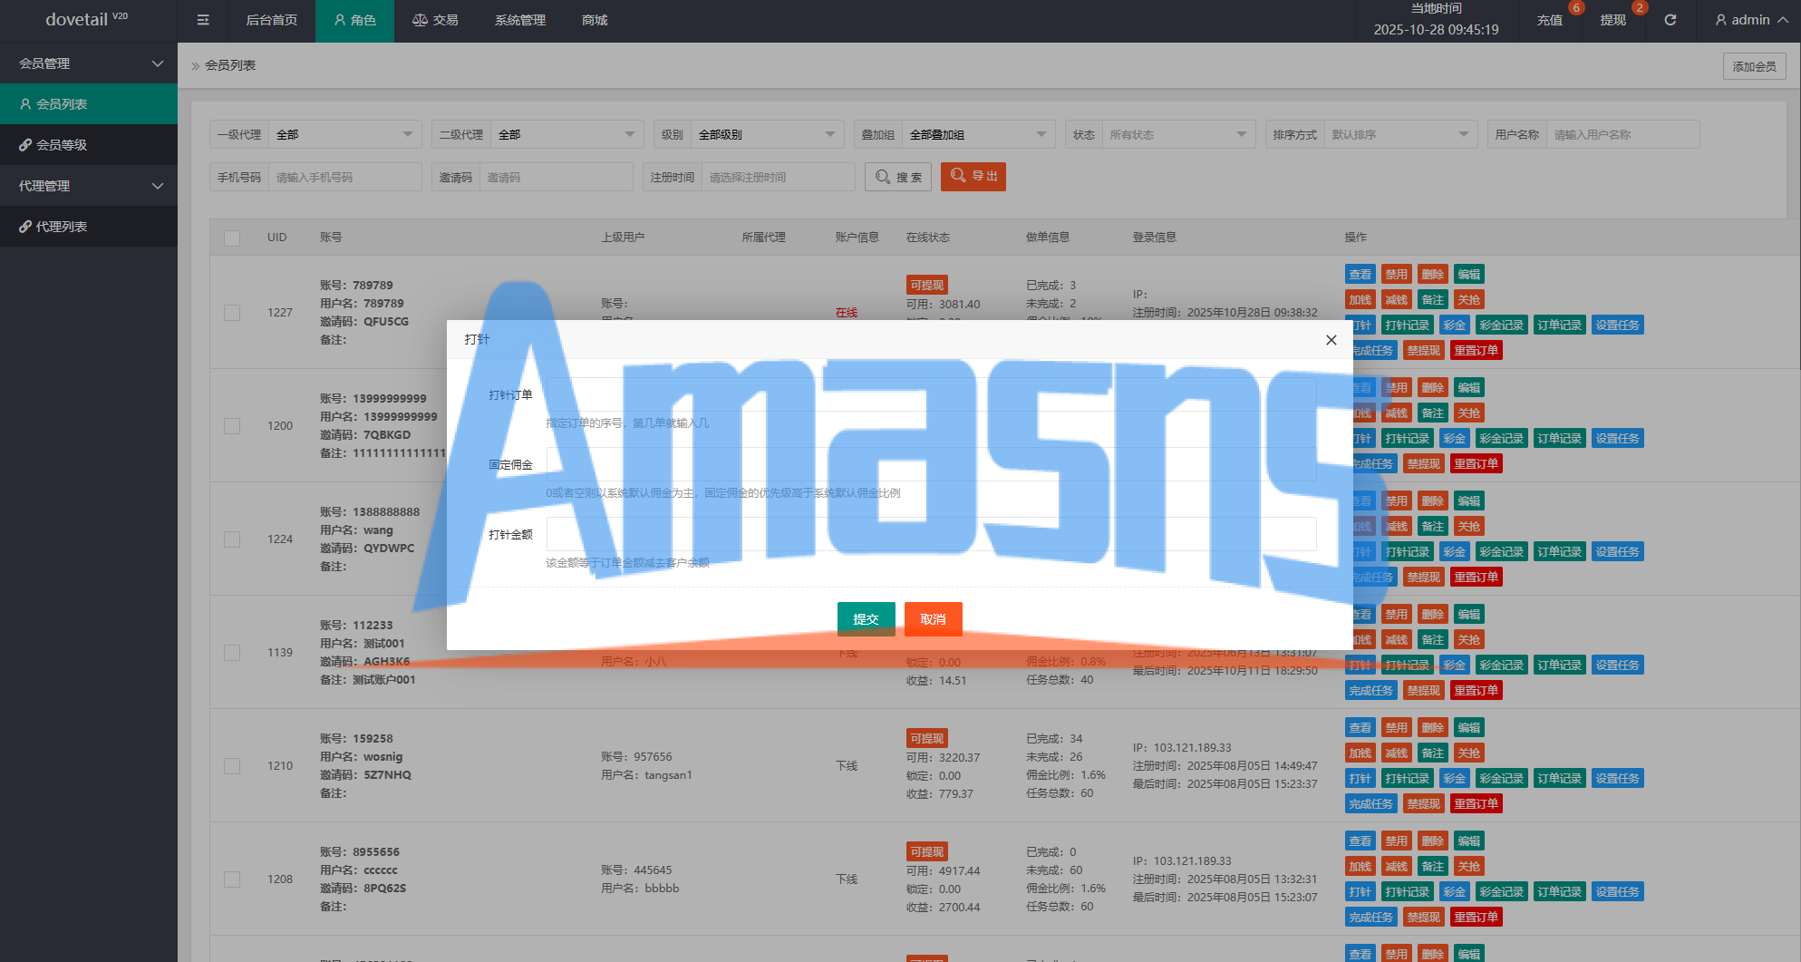Open the 一级代理 dropdown
Image resolution: width=1801 pixels, height=962 pixels.
345,134
